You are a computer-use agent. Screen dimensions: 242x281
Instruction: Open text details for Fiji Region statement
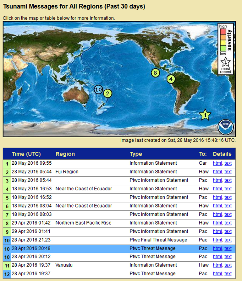point(228,172)
